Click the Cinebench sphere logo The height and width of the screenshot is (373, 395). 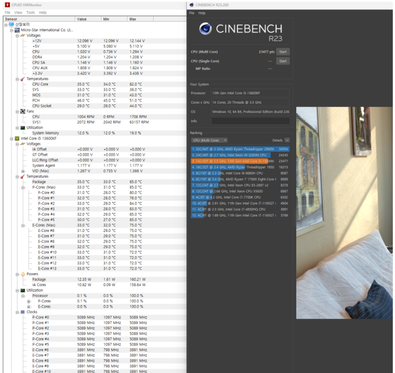(205, 29)
